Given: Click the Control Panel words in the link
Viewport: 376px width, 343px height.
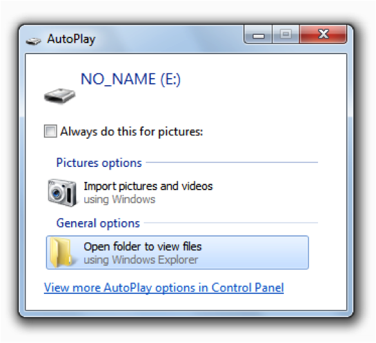Looking at the screenshot, I should (x=248, y=288).
